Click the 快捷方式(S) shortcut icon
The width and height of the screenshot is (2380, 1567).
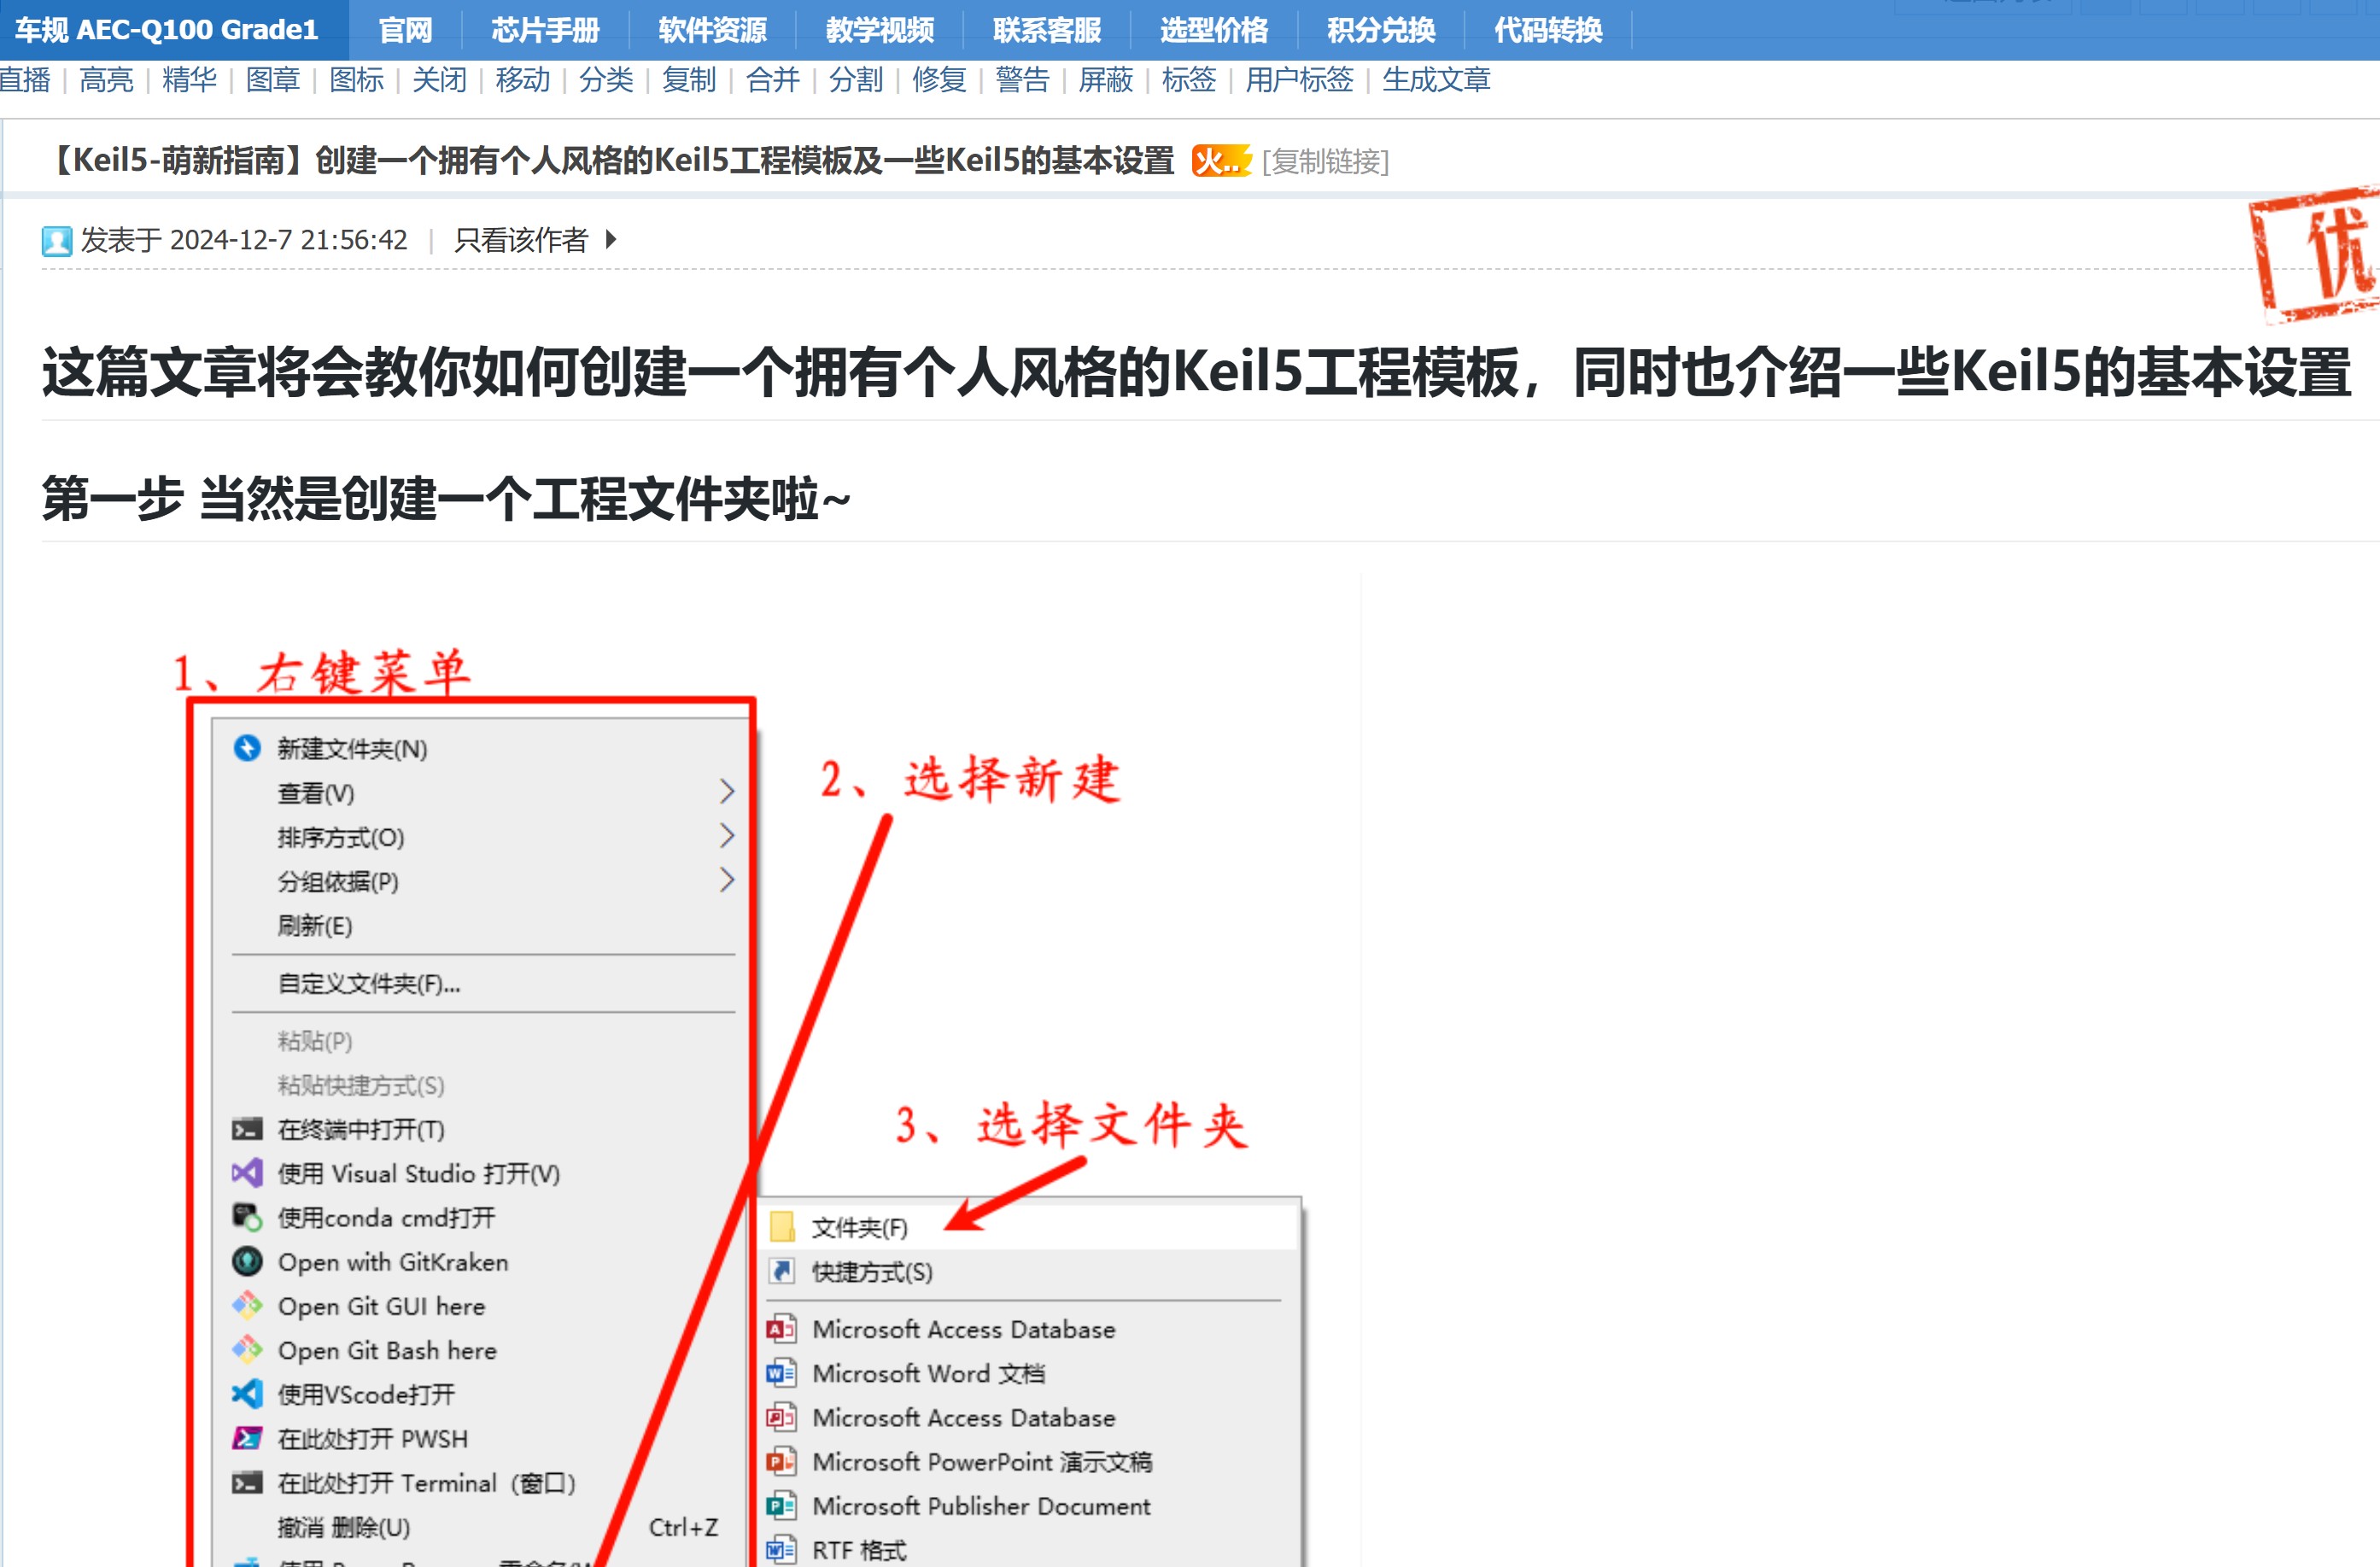(x=782, y=1271)
